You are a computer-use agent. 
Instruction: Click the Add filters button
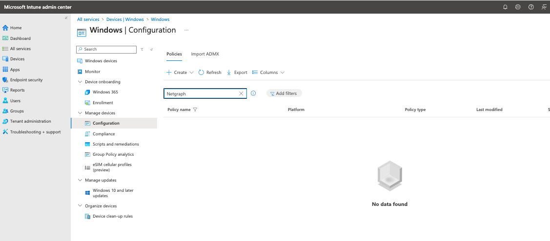tap(284, 93)
